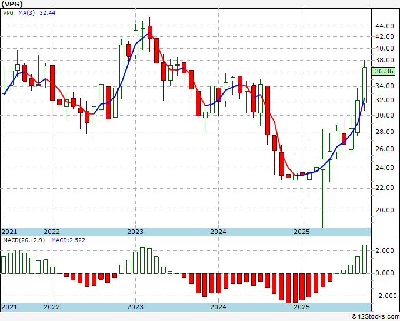Click the latest tall green candlestick near 36.86
Viewport: 400px width, 321px height.
coord(365,85)
